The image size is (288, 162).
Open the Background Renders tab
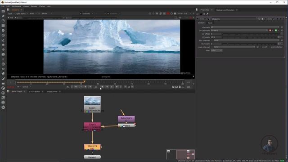(x=225, y=10)
